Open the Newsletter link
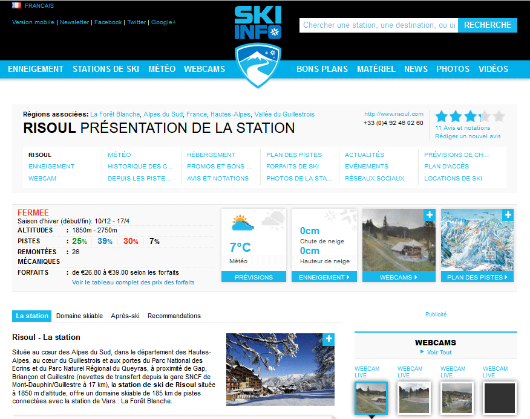Image resolution: width=530 pixels, height=419 pixels. coord(74,22)
